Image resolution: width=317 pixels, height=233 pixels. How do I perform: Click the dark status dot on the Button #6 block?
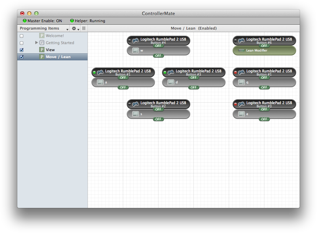coord(235,41)
